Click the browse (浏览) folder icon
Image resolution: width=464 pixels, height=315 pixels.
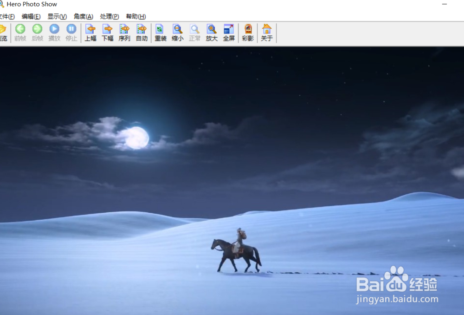tap(3, 33)
